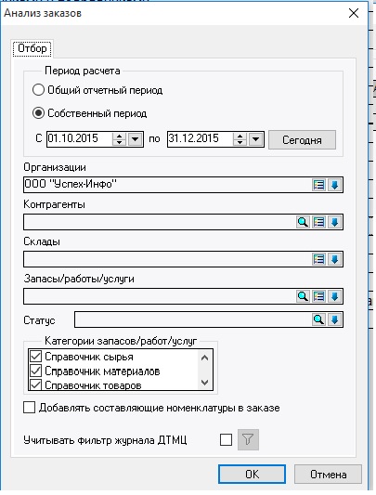The height and width of the screenshot is (495, 376).
Task: Open calendar dropdown for start date 01.10.2015
Action: tap(136, 139)
